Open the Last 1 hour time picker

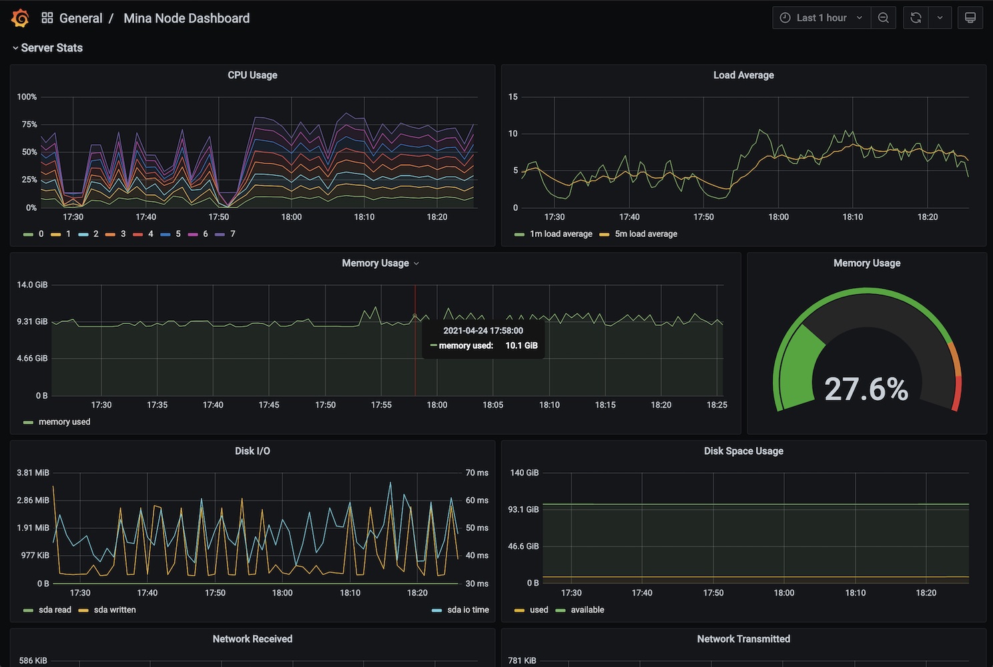point(821,18)
